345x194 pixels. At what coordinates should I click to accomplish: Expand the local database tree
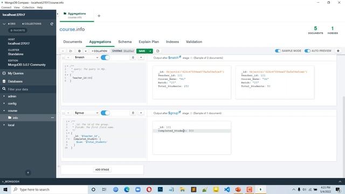4,125
